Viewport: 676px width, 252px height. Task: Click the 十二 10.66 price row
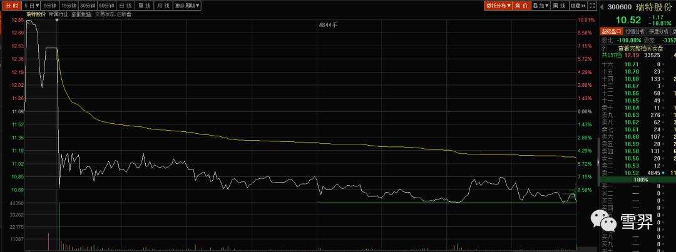coord(638,93)
